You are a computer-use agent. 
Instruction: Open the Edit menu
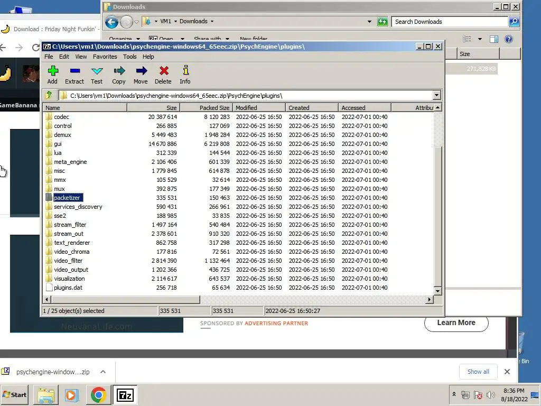coord(64,57)
